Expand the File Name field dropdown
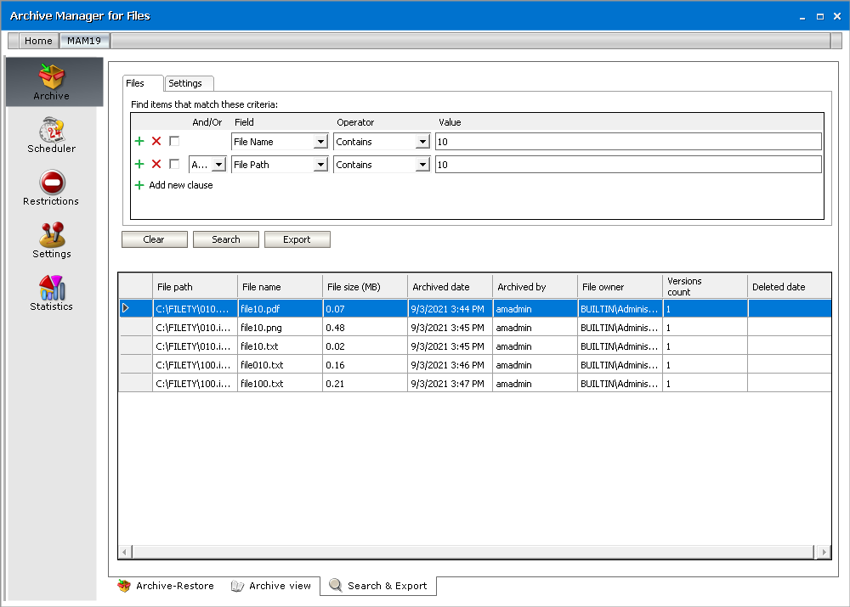850x607 pixels. pos(320,142)
